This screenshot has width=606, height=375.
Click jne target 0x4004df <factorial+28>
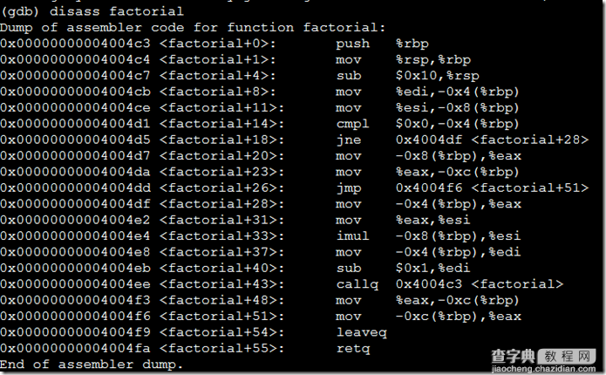tap(492, 140)
